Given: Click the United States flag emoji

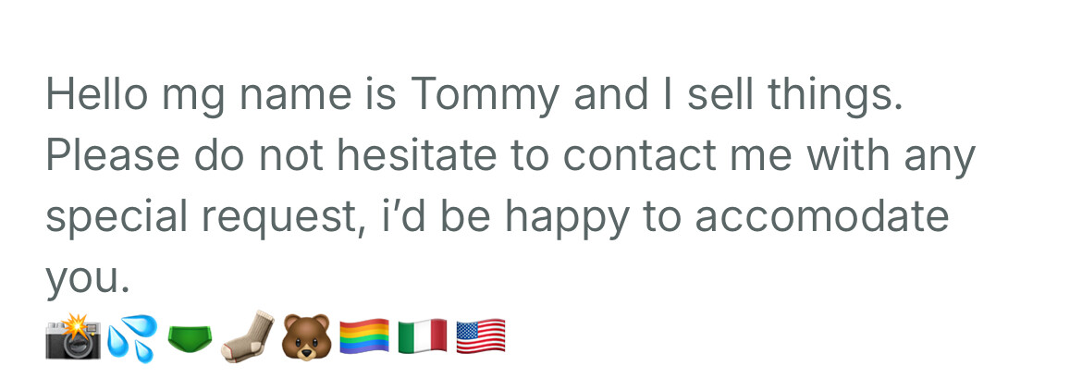Looking at the screenshot, I should click(x=481, y=336).
